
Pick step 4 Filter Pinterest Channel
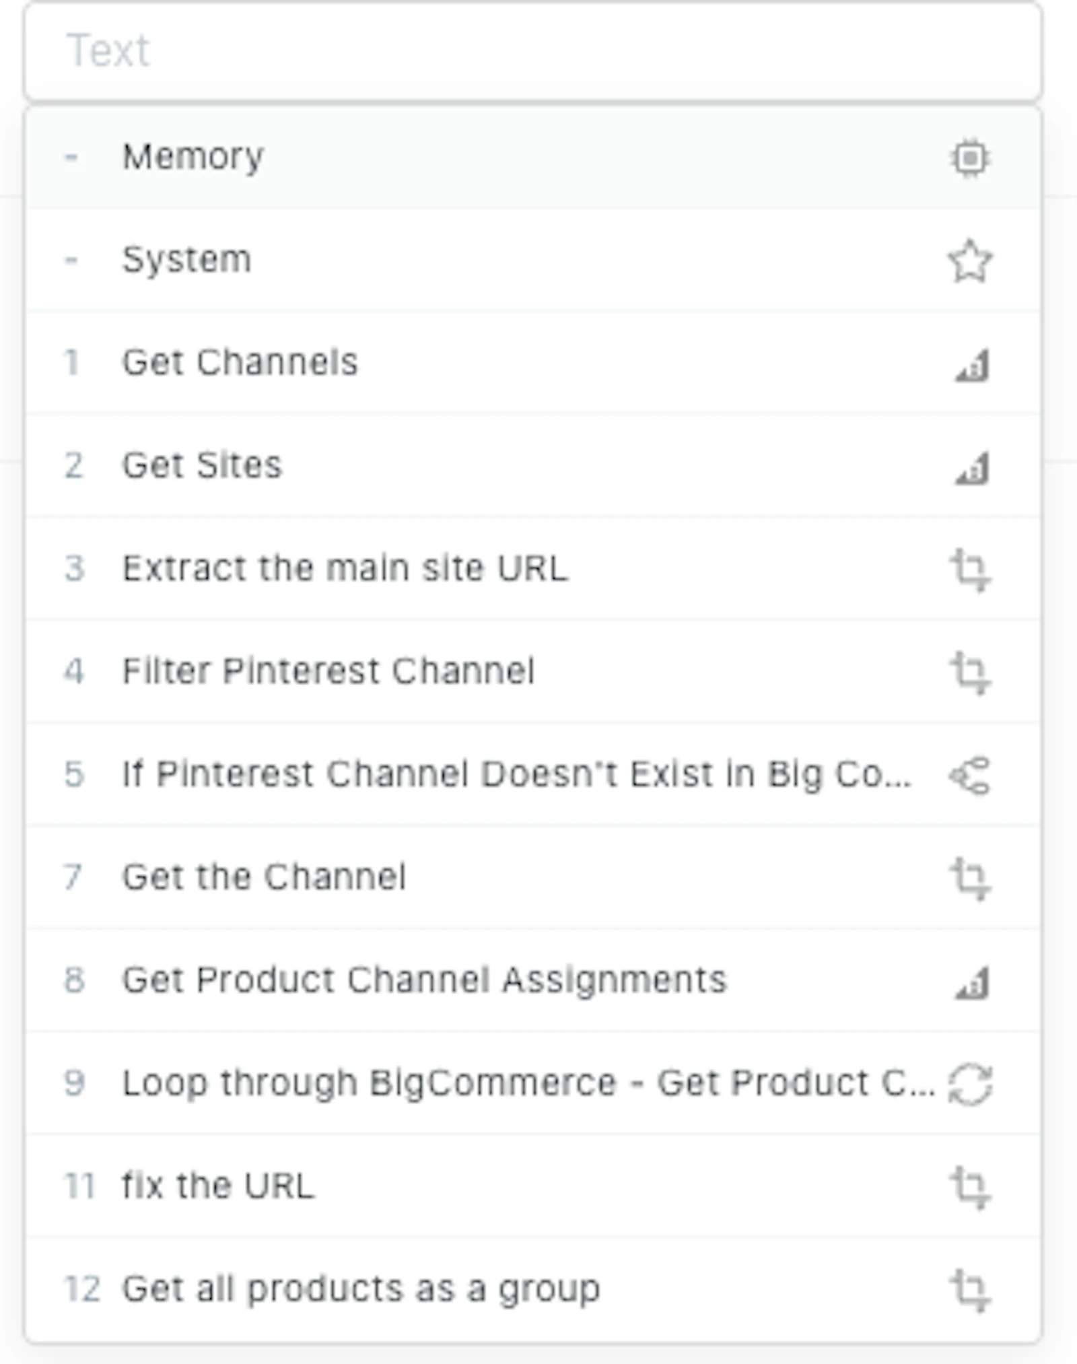coord(533,671)
